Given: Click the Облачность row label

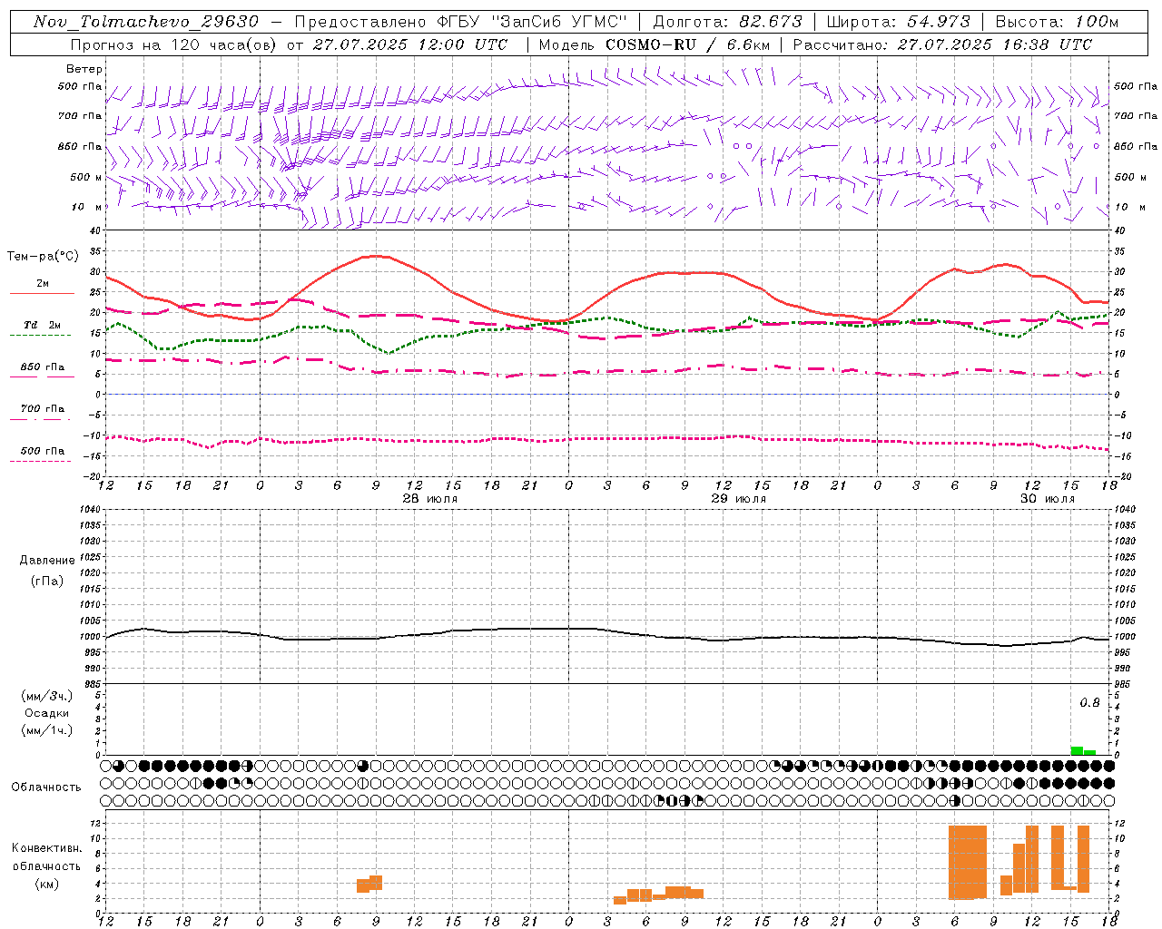Looking at the screenshot, I should pos(46,787).
